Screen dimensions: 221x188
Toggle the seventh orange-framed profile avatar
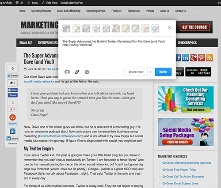point(126,28)
